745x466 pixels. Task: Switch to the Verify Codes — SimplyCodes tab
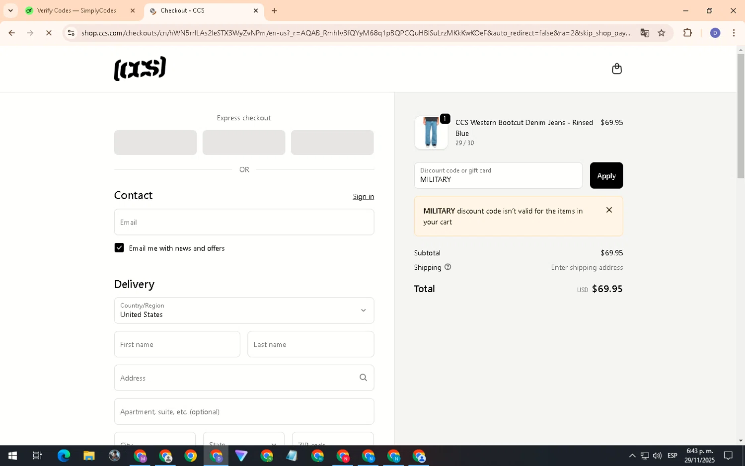[76, 10]
